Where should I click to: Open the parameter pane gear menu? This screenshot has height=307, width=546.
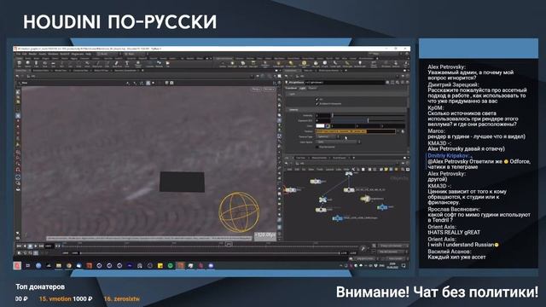387,82
